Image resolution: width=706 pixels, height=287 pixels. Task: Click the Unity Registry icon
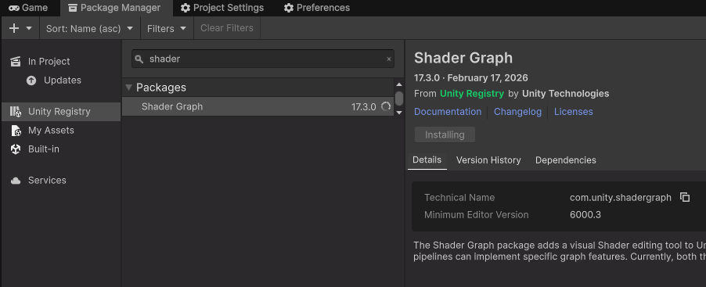[x=16, y=112]
